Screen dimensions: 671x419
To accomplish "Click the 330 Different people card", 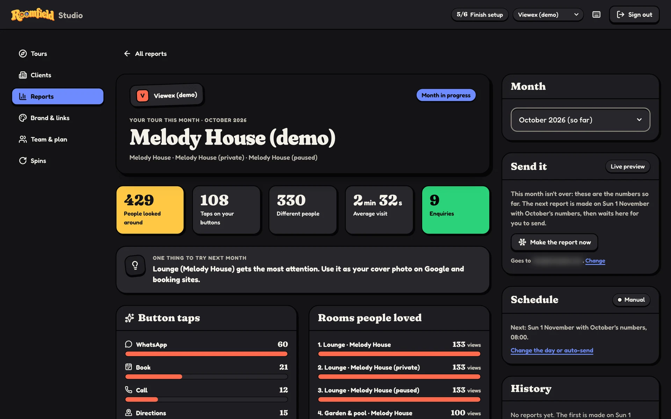I will click(x=303, y=210).
